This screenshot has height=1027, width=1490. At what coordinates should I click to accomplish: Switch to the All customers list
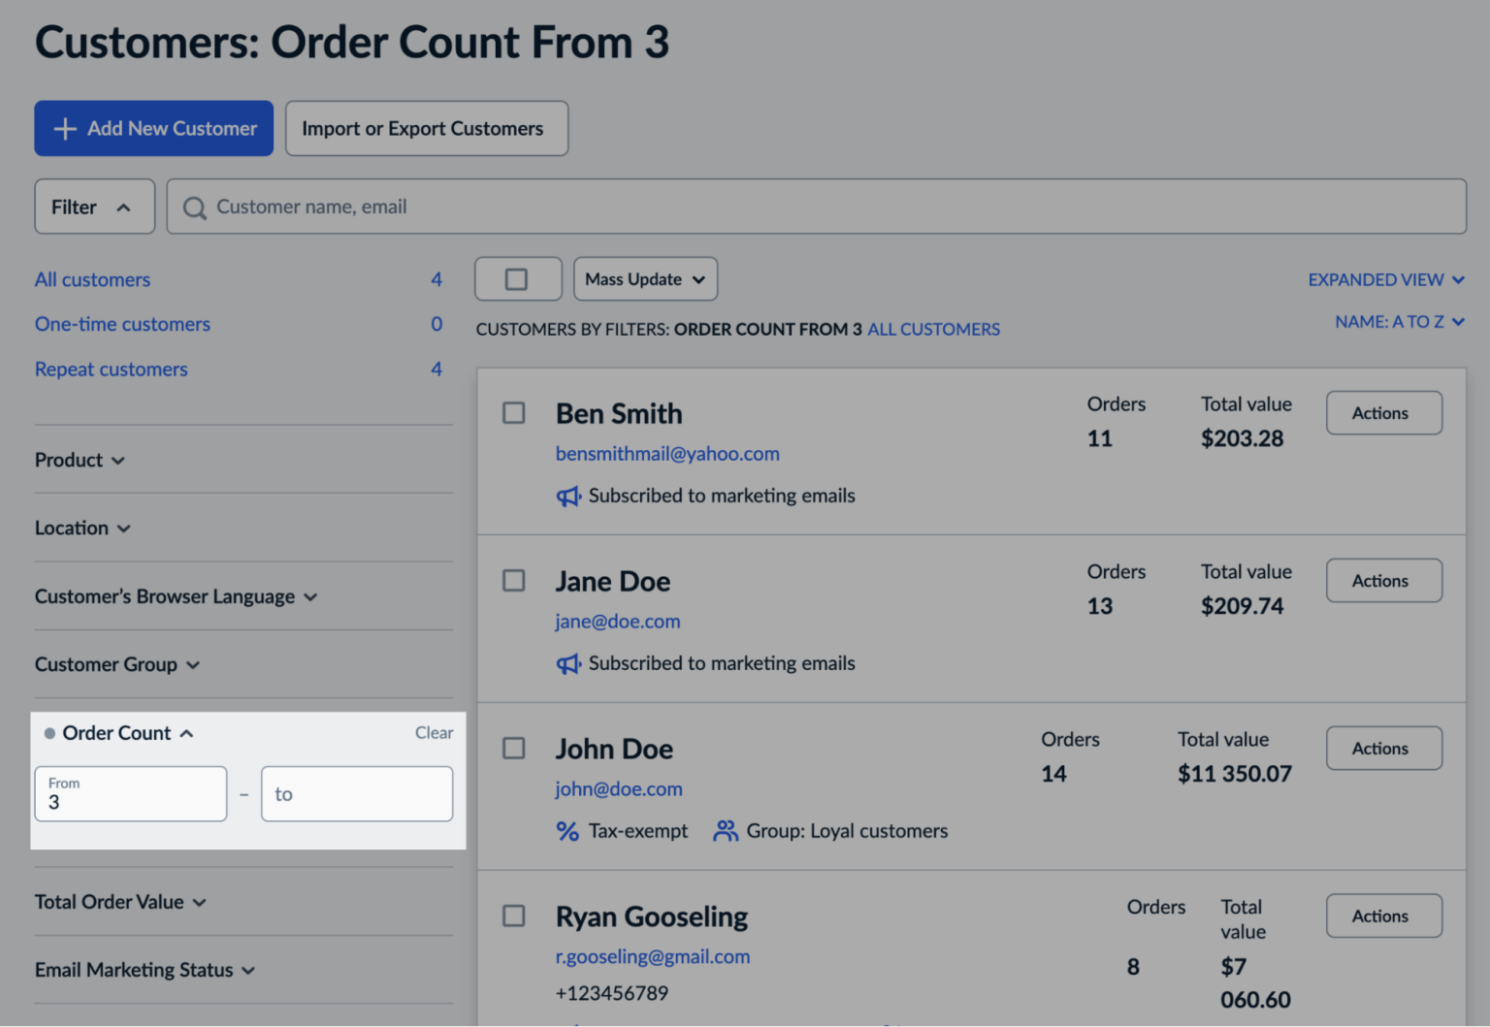pos(92,279)
